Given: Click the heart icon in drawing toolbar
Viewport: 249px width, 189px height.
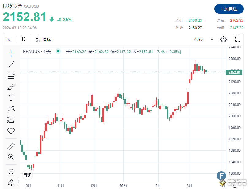Looking at the screenshot, I should pyautogui.click(x=11, y=131).
